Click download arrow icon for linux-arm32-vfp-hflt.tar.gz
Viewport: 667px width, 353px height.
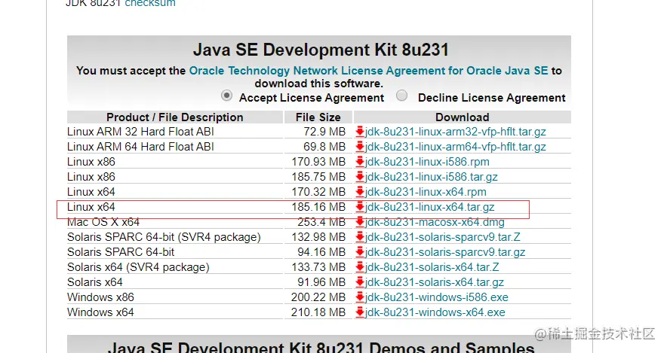[360, 132]
